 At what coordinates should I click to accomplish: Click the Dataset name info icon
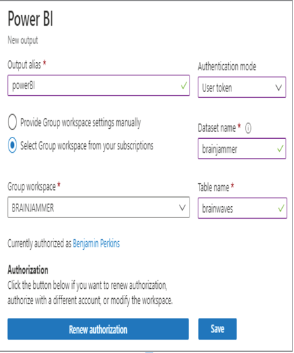248,128
